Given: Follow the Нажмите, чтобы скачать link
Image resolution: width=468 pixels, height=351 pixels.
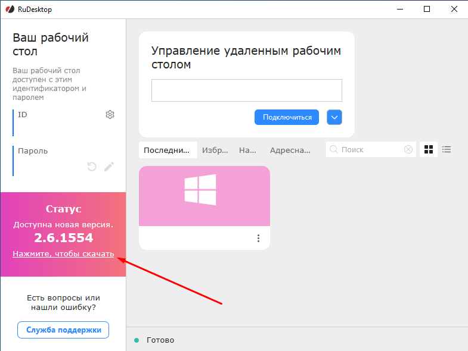Looking at the screenshot, I should pos(63,254).
